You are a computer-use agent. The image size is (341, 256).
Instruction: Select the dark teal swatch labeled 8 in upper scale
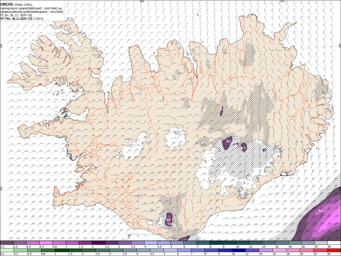[x=216, y=243]
